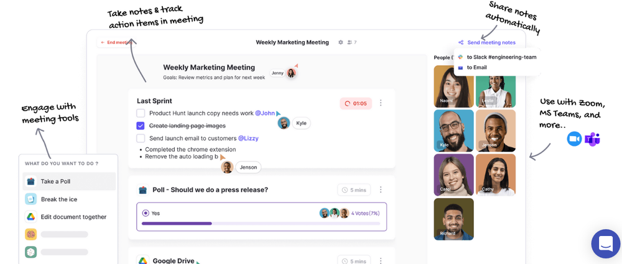Click Naomi's video thumbnail
622x264 pixels.
click(454, 86)
